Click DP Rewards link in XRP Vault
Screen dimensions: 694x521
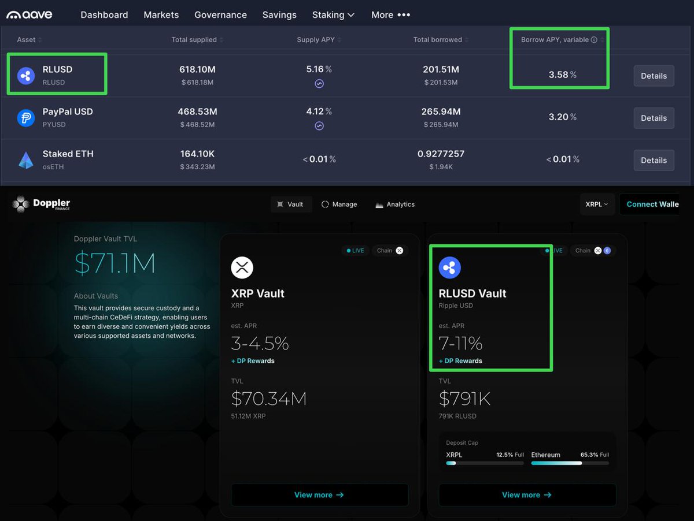click(253, 361)
